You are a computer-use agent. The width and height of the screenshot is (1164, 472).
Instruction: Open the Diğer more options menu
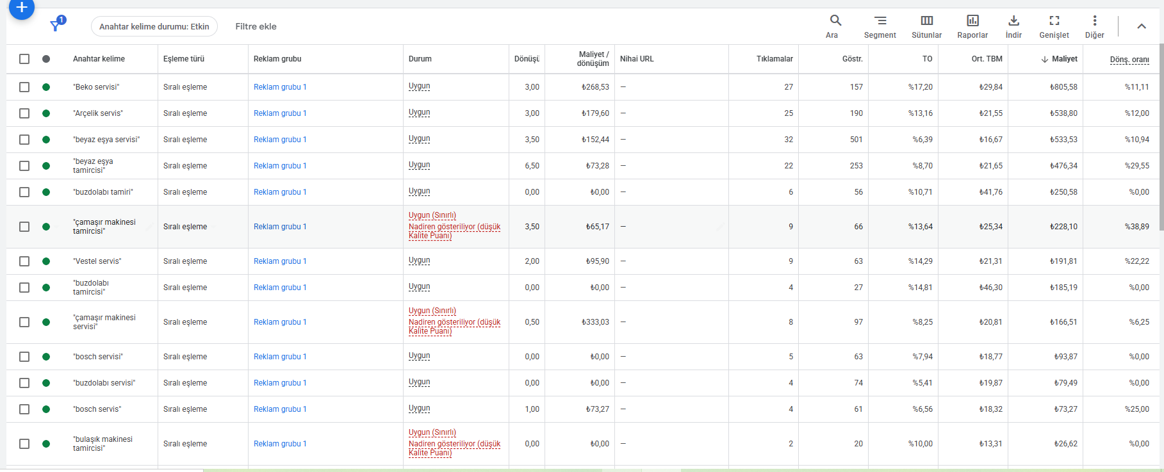click(1094, 21)
